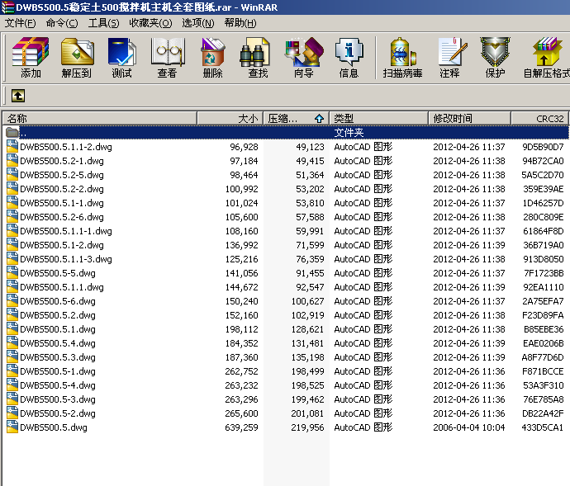570x486 pixels.
Task: Click size value 96,928
Action: [x=244, y=147]
